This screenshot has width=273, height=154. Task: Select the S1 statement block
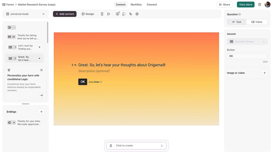pos(24,37)
